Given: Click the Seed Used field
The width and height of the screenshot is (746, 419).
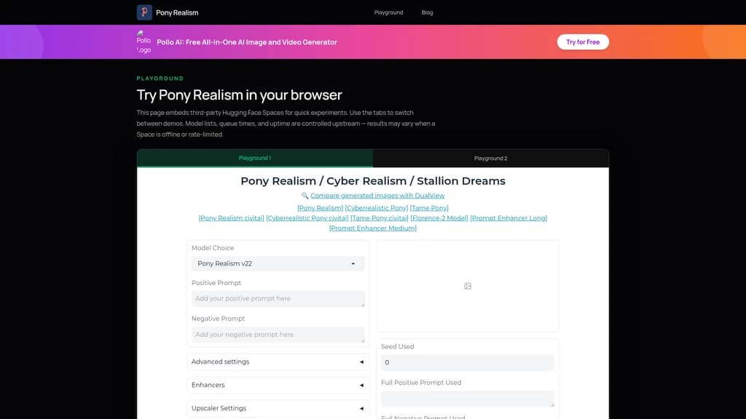Looking at the screenshot, I should click(x=468, y=362).
